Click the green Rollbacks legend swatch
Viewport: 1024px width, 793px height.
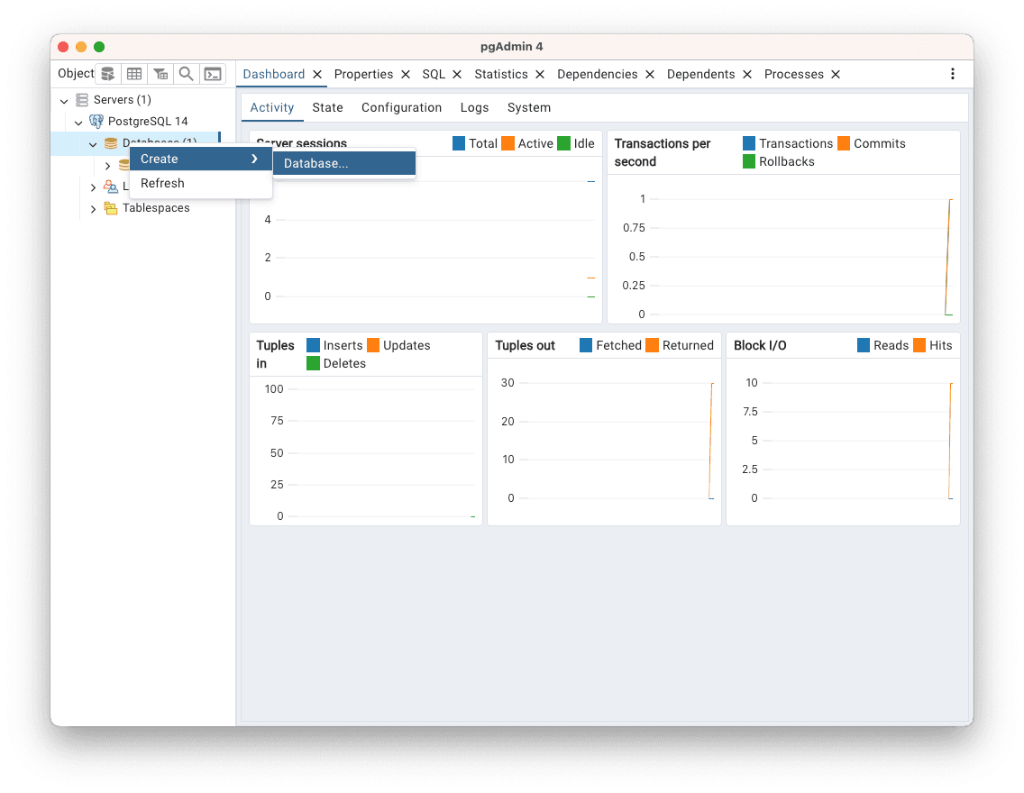pyautogui.click(x=749, y=161)
